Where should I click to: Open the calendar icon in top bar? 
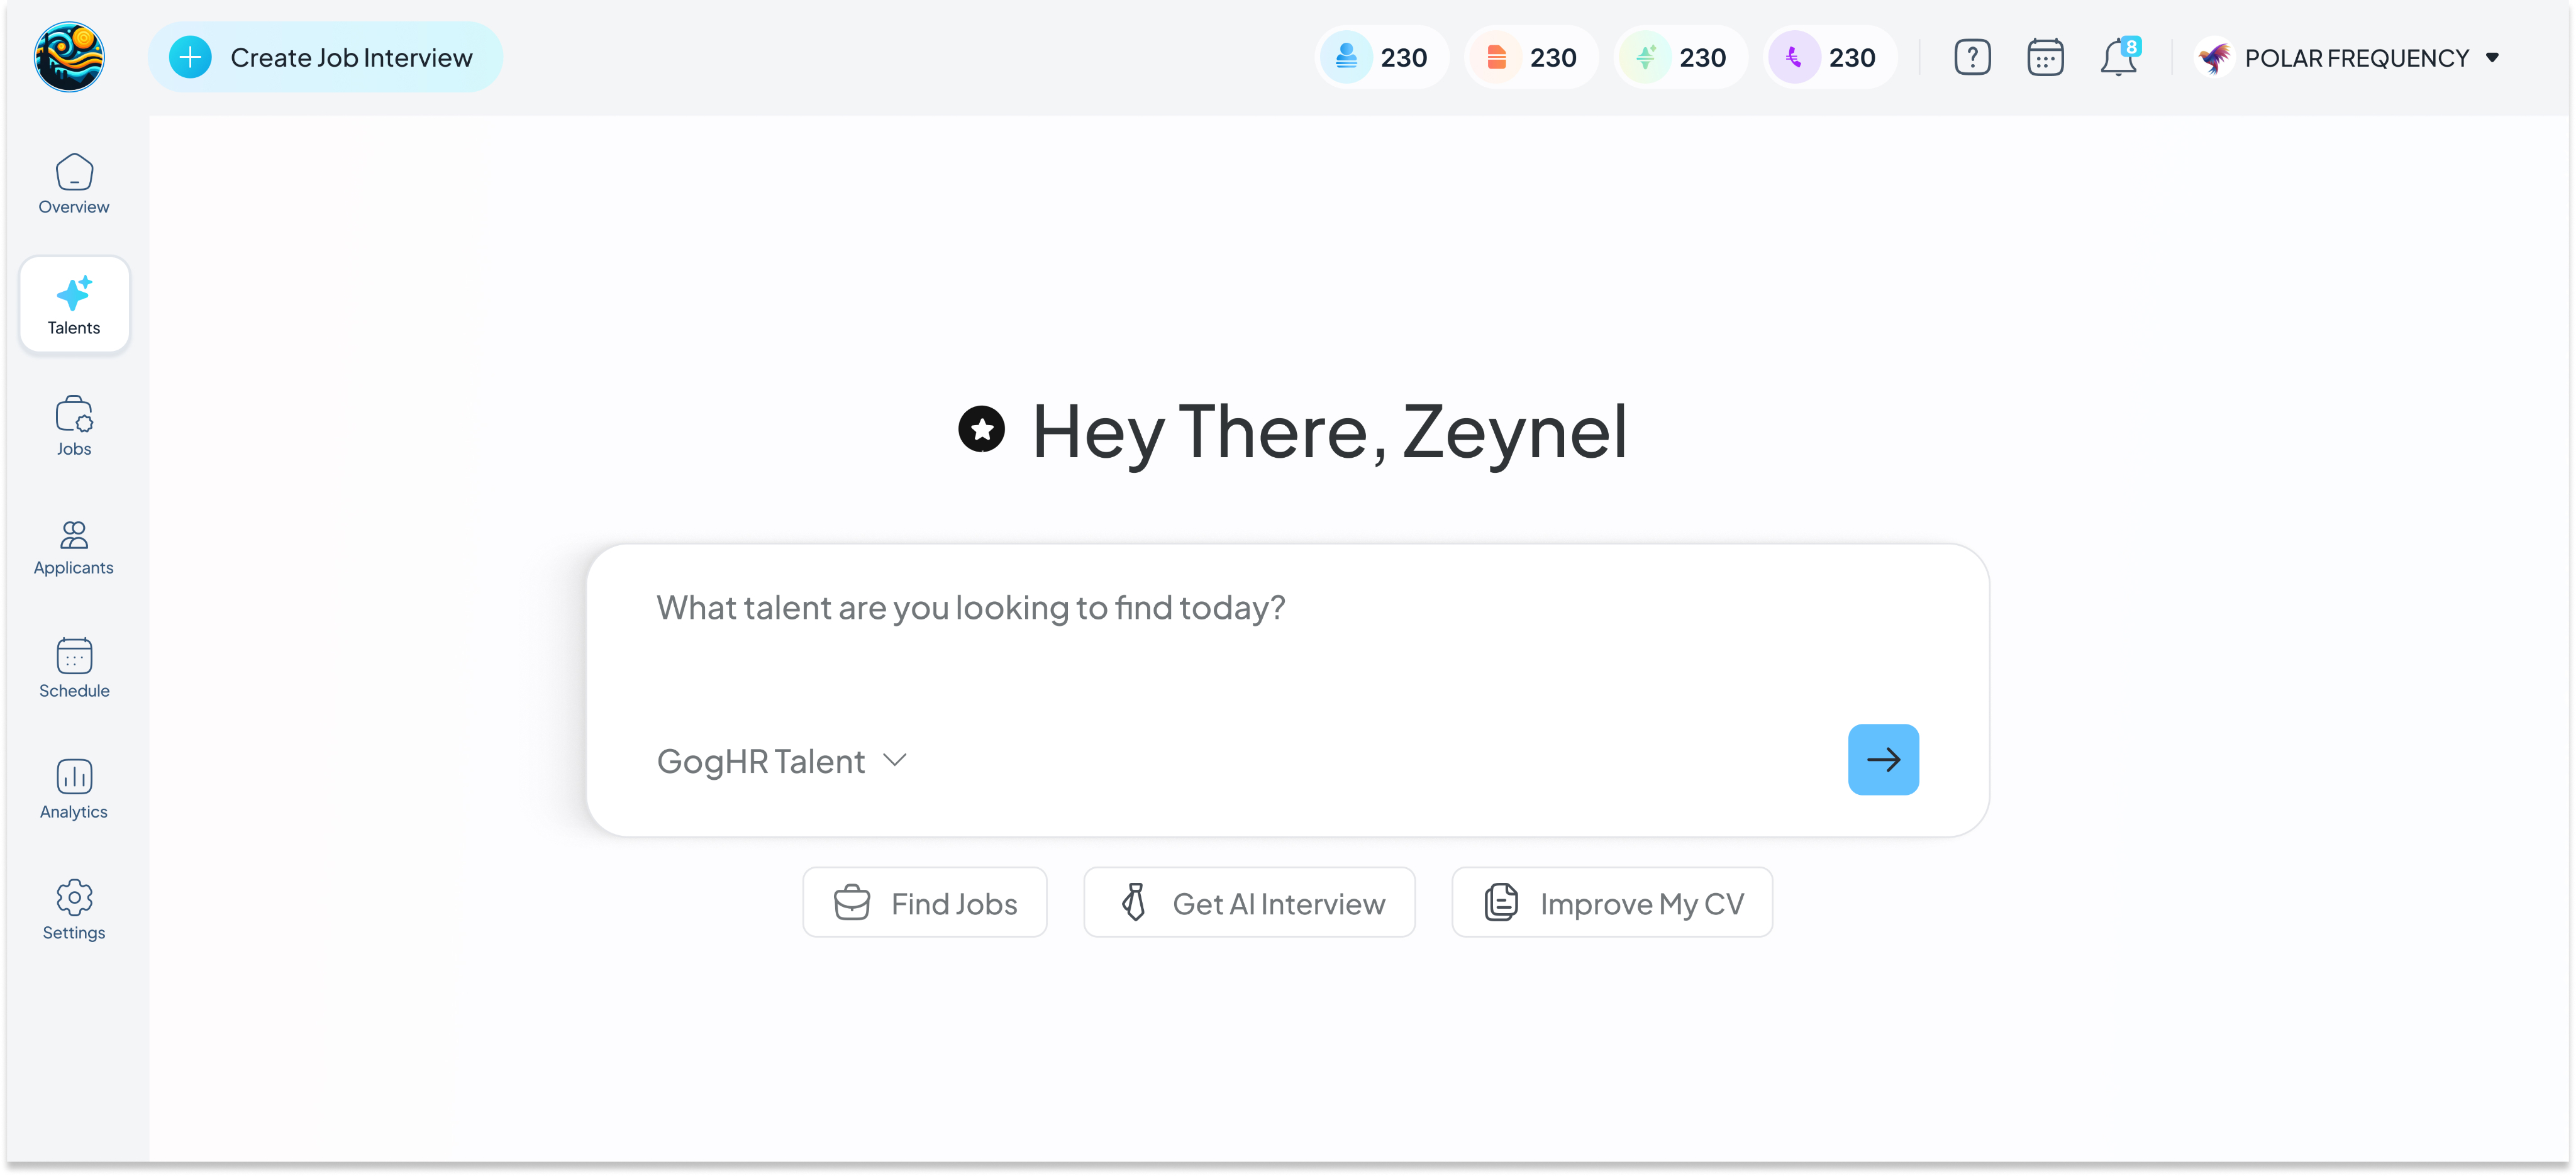click(2045, 58)
